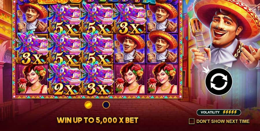Click the rose lady symbol in bottom-left cell
Viewport: 260px width, 131px height.
pos(32,80)
